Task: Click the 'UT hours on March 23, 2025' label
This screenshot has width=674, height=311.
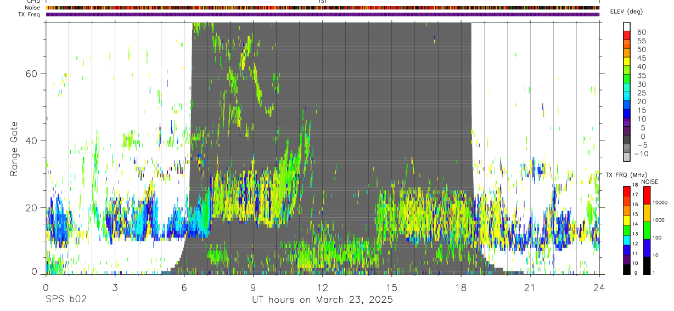Action: click(322, 300)
